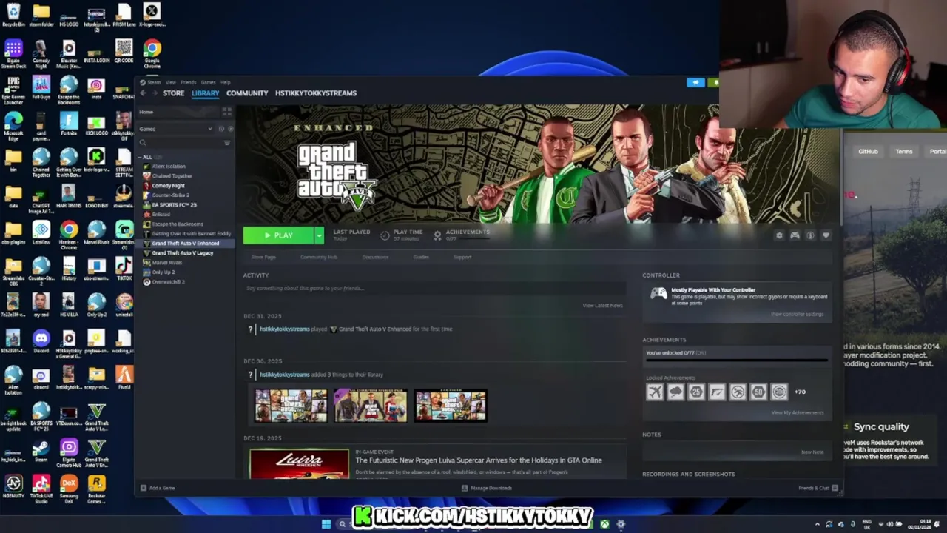Open the COMMUNITY tab in Steam
The width and height of the screenshot is (947, 533).
tap(247, 93)
